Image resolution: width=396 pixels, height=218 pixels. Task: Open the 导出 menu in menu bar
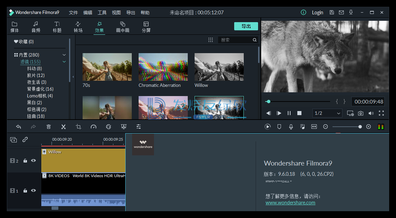tap(130, 13)
